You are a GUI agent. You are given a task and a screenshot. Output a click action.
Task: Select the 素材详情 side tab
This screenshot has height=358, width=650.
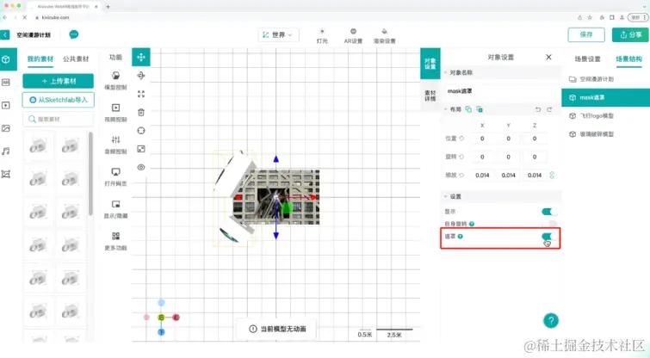430,96
